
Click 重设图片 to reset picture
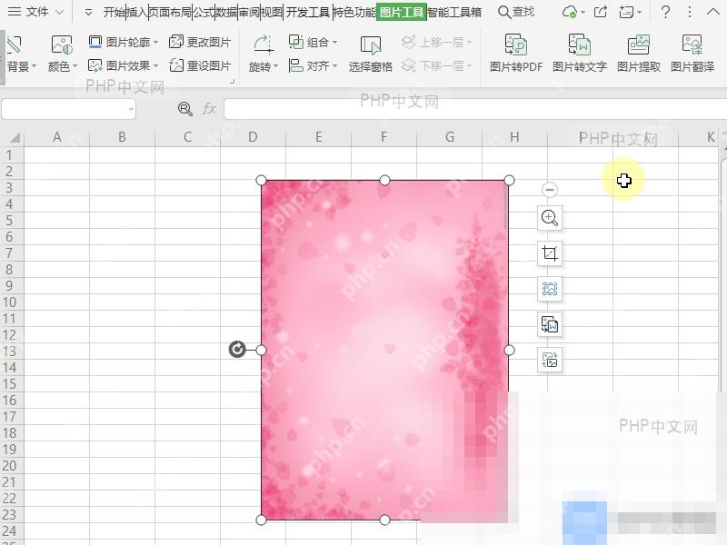click(200, 65)
